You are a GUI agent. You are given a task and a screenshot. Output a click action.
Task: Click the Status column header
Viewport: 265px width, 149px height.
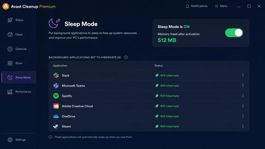coord(159,66)
